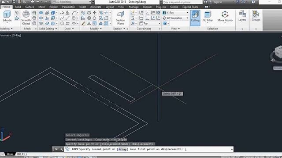Viewport: 282px width, 158px height.
Task: Open the SW Isometric view dropdown
Action: [x=175, y=18]
